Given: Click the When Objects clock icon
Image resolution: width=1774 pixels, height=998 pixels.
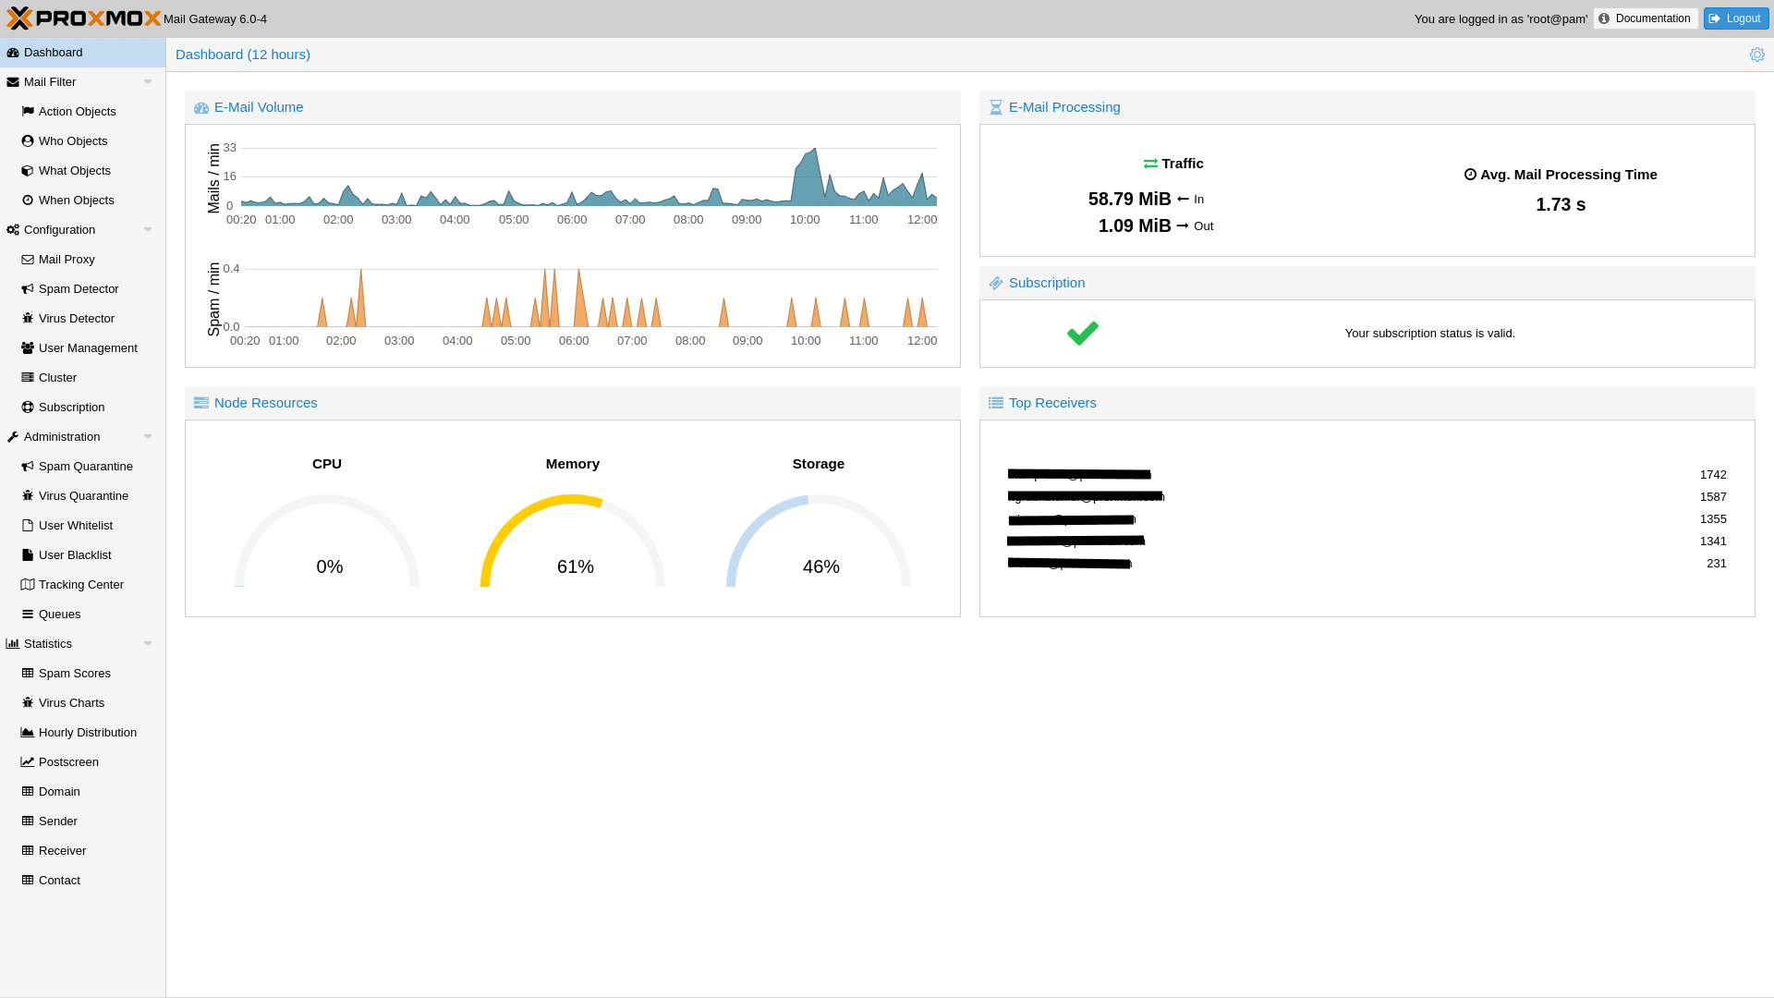Looking at the screenshot, I should coord(28,201).
